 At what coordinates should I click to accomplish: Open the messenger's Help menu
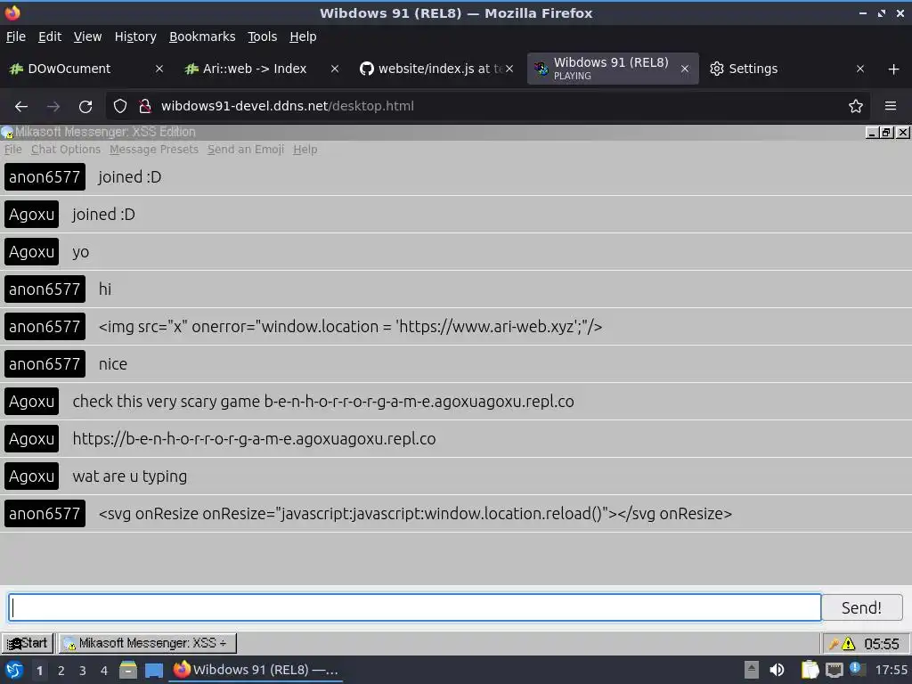(x=305, y=150)
